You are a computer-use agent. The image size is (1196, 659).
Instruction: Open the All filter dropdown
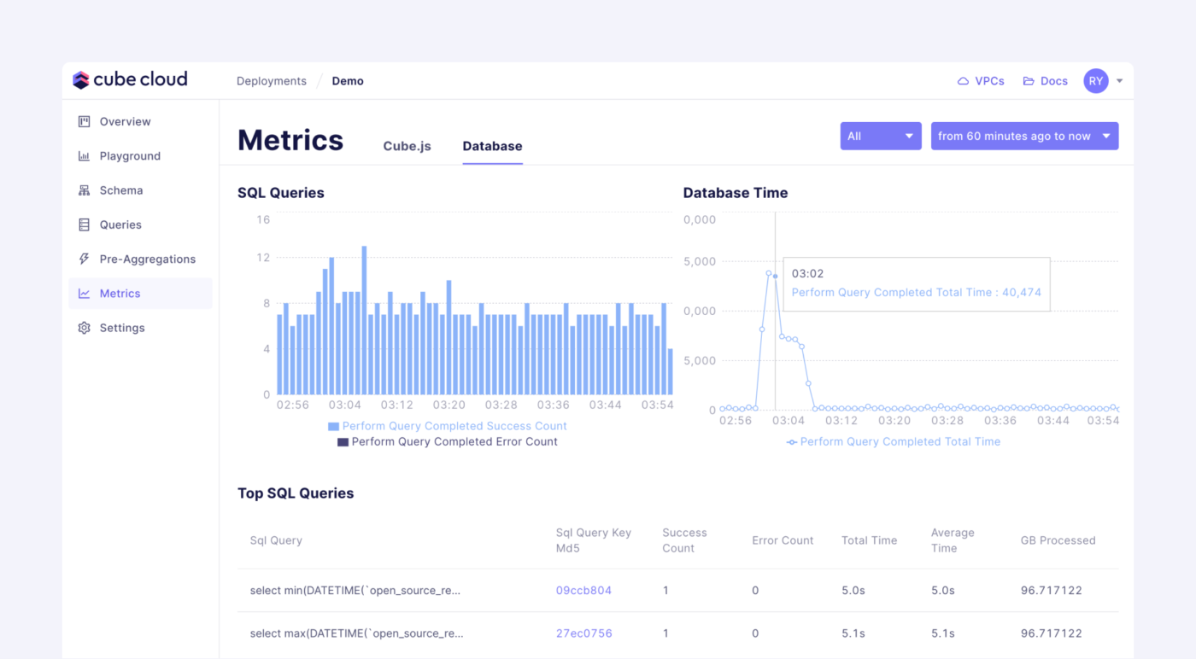880,136
